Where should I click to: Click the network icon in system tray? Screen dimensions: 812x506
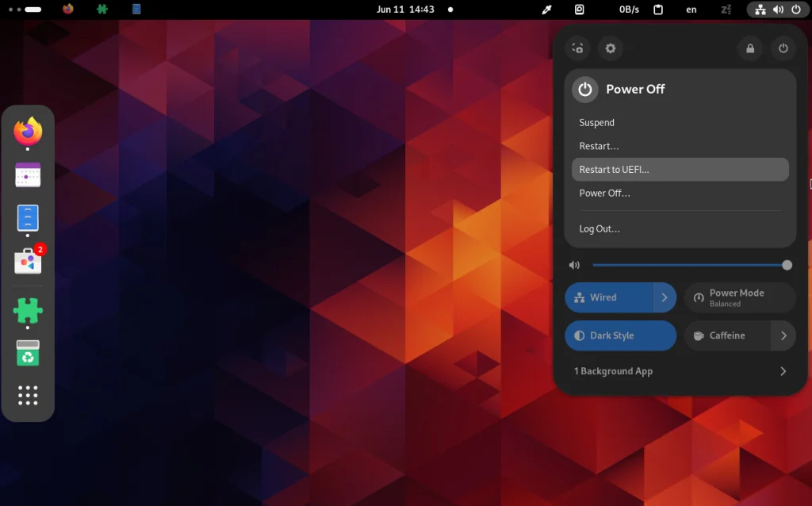pos(760,10)
